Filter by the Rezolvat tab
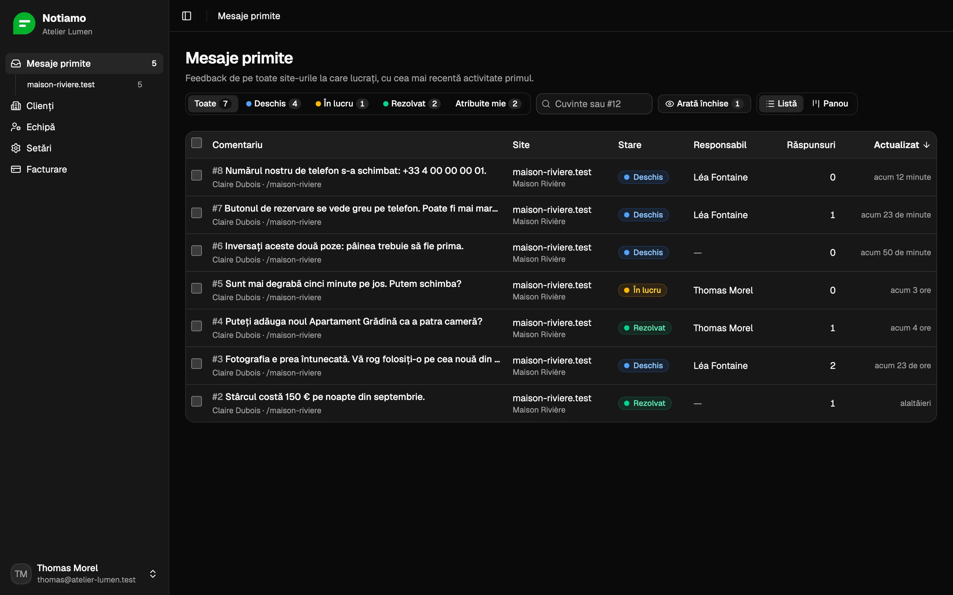This screenshot has width=953, height=595. coord(412,104)
